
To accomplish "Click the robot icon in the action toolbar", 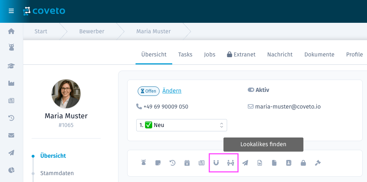I will tap(144, 163).
